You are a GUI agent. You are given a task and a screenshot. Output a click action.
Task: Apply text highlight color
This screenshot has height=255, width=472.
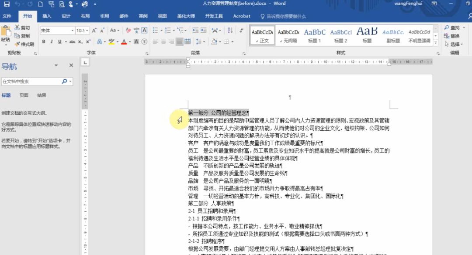[x=112, y=41]
